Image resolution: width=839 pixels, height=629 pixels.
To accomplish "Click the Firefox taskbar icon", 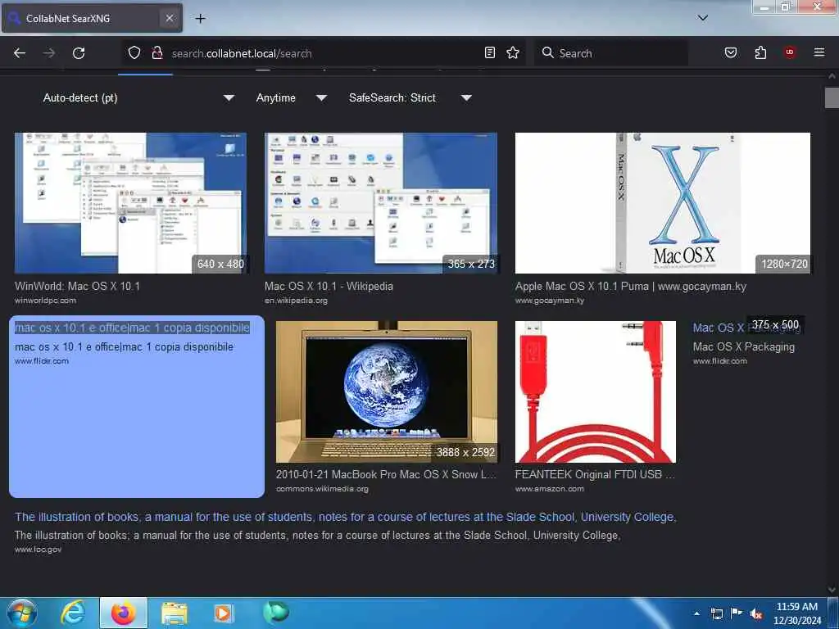I will tap(123, 613).
